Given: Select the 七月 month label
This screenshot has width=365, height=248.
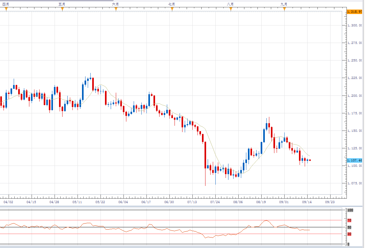Looking at the screenshot, I should click(x=172, y=4).
